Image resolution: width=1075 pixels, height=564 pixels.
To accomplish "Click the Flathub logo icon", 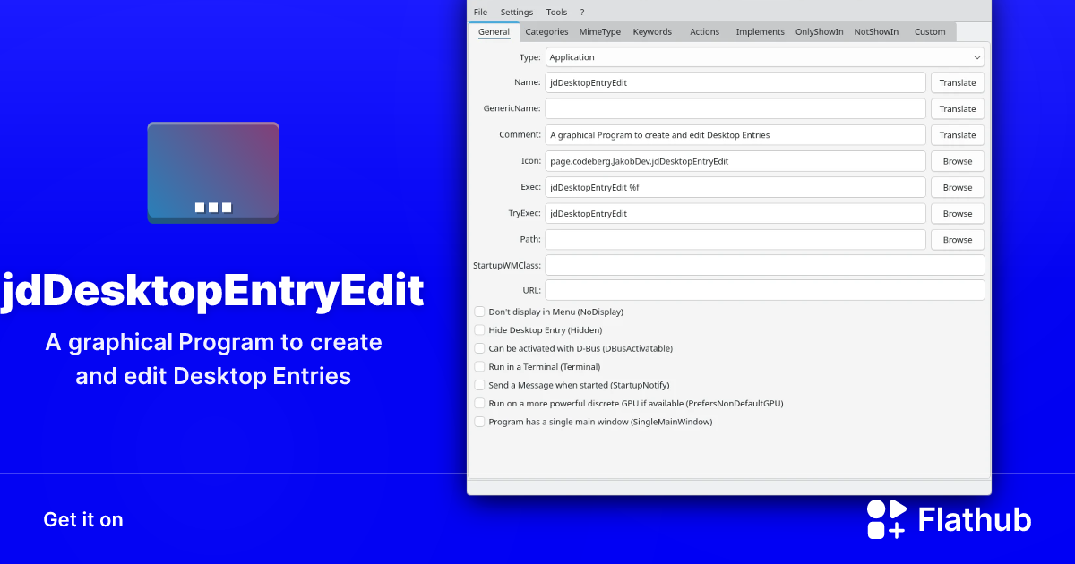I will (x=887, y=519).
